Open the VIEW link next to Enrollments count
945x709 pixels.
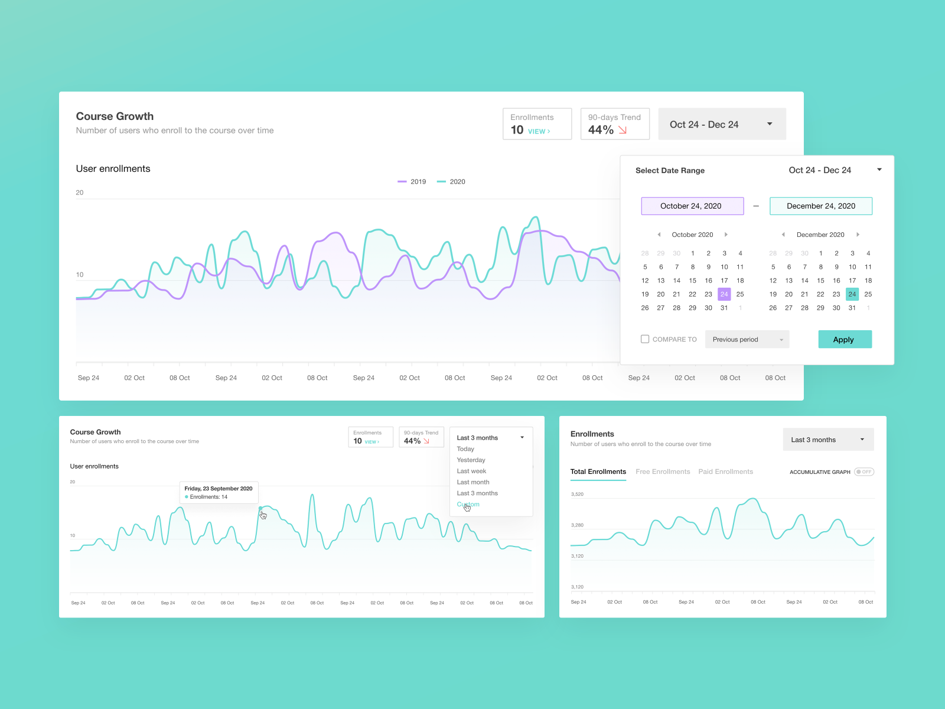[x=538, y=132]
